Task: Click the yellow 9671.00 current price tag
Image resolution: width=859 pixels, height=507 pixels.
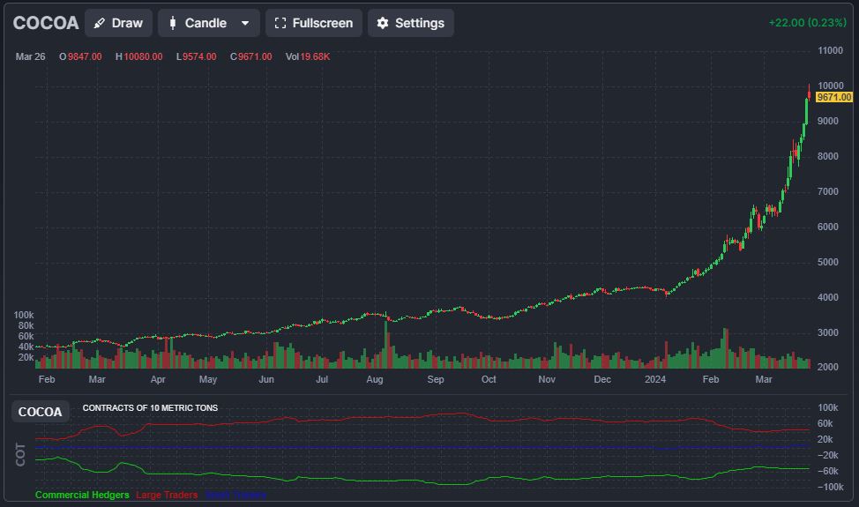Action: point(833,97)
